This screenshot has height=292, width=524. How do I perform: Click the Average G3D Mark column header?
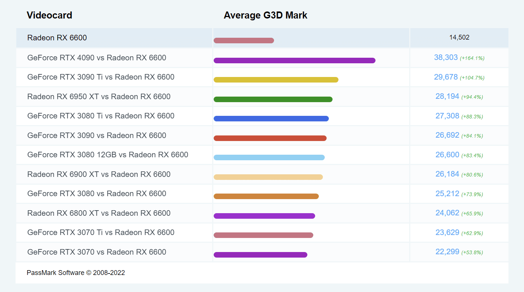coord(266,15)
